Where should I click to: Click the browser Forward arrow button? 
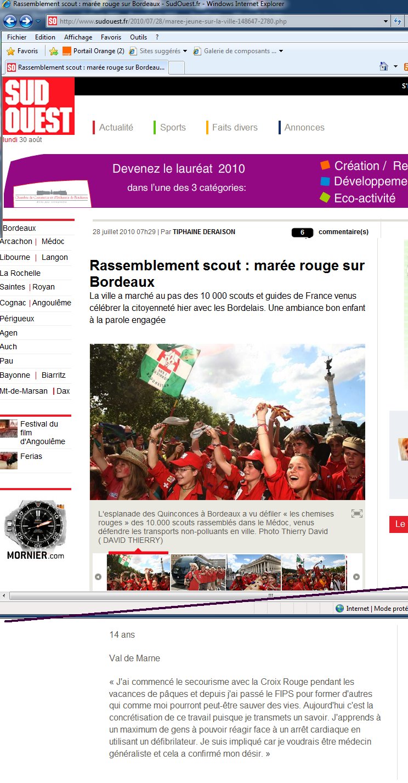[25, 21]
